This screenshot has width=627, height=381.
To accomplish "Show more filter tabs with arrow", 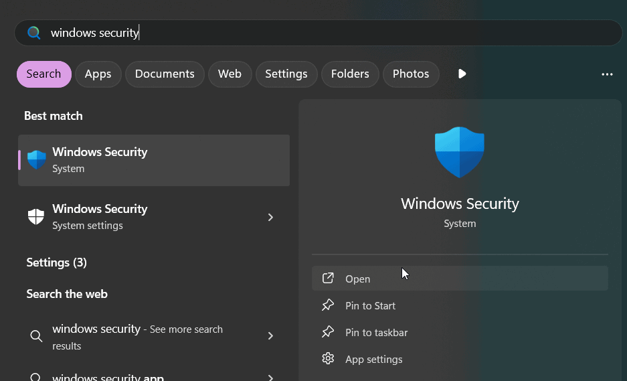I will [462, 74].
